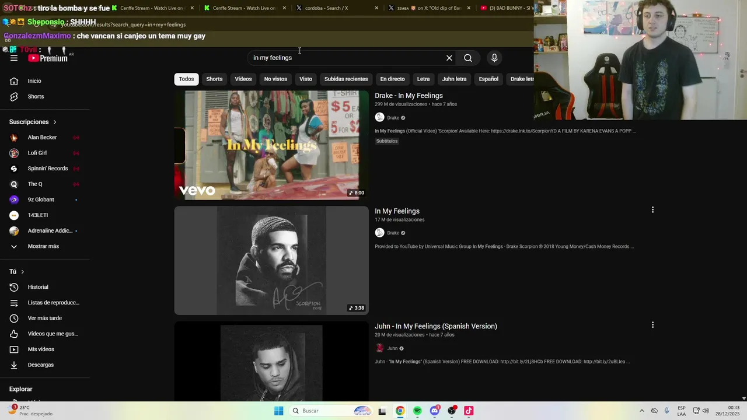Screen dimensions: 747x420
Task: Open Drake channel avatar under first result
Action: (x=379, y=117)
